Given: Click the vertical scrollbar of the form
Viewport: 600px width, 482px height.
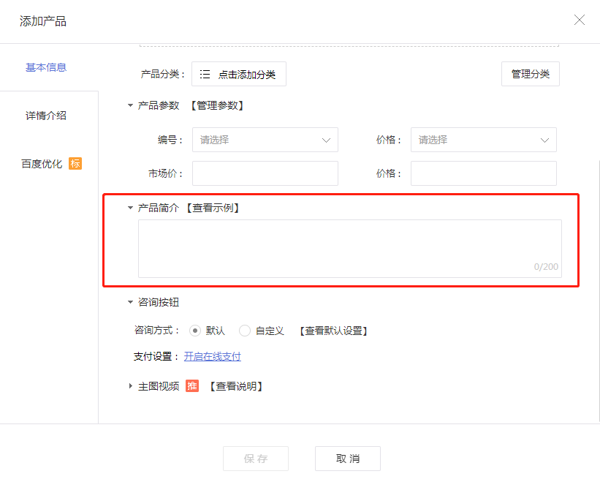Looking at the screenshot, I should (x=598, y=291).
